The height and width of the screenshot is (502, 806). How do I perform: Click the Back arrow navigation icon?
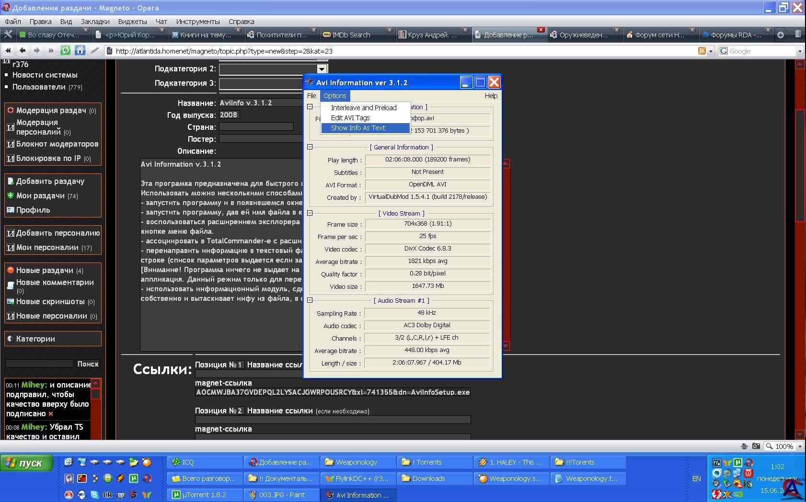click(23, 50)
